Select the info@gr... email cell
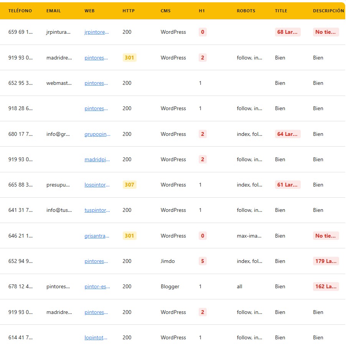The image size is (346, 347). 58,134
